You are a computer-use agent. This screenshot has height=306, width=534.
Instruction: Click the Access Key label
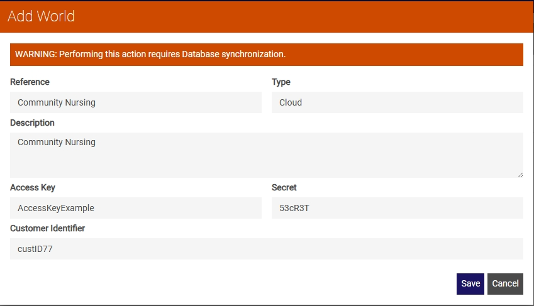pyautogui.click(x=33, y=187)
